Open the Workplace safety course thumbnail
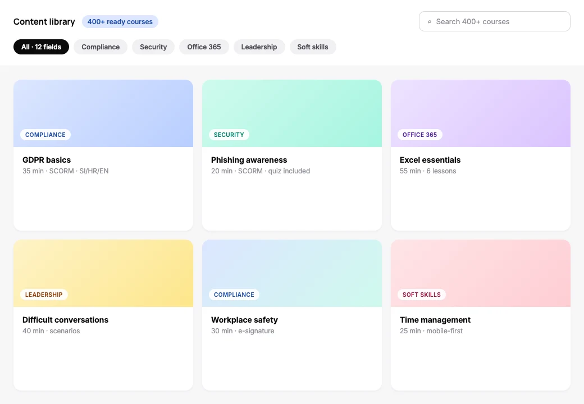Screen dimensions: 584x404 click(x=291, y=273)
